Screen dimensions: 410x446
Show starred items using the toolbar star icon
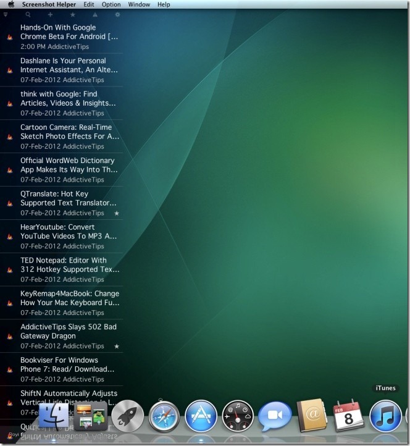click(73, 14)
